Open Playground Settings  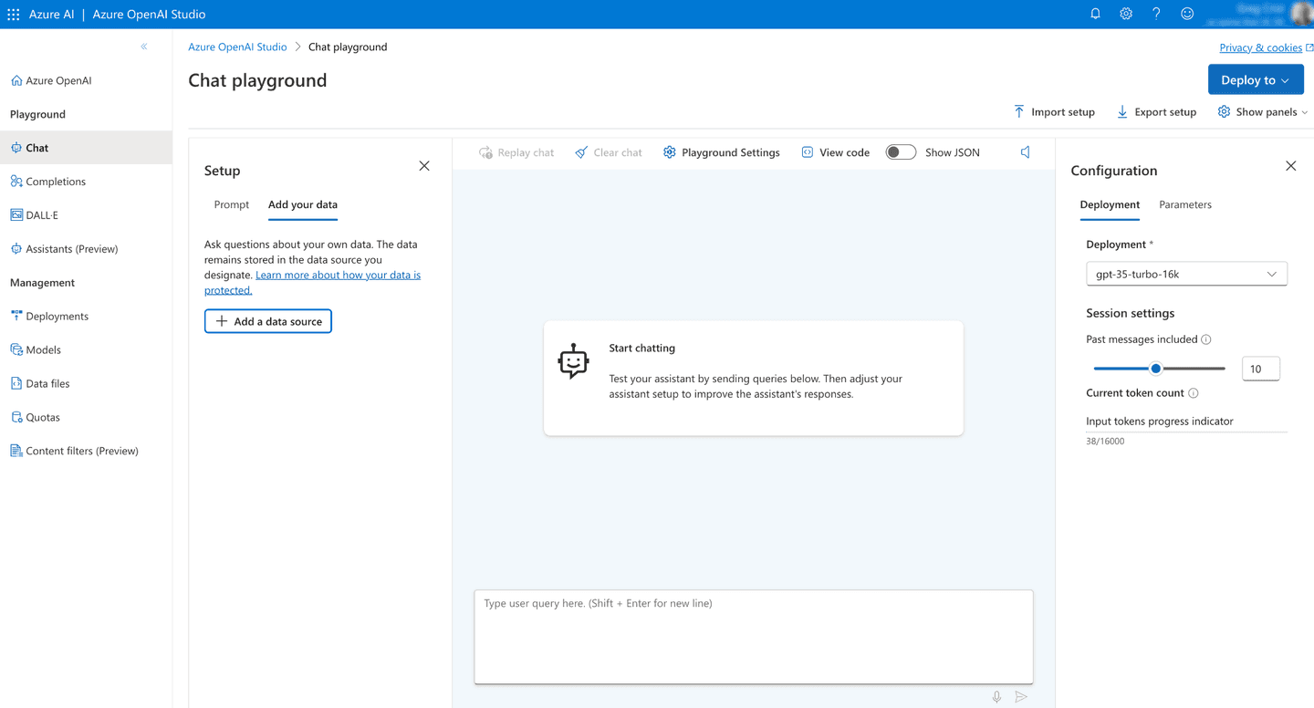721,152
